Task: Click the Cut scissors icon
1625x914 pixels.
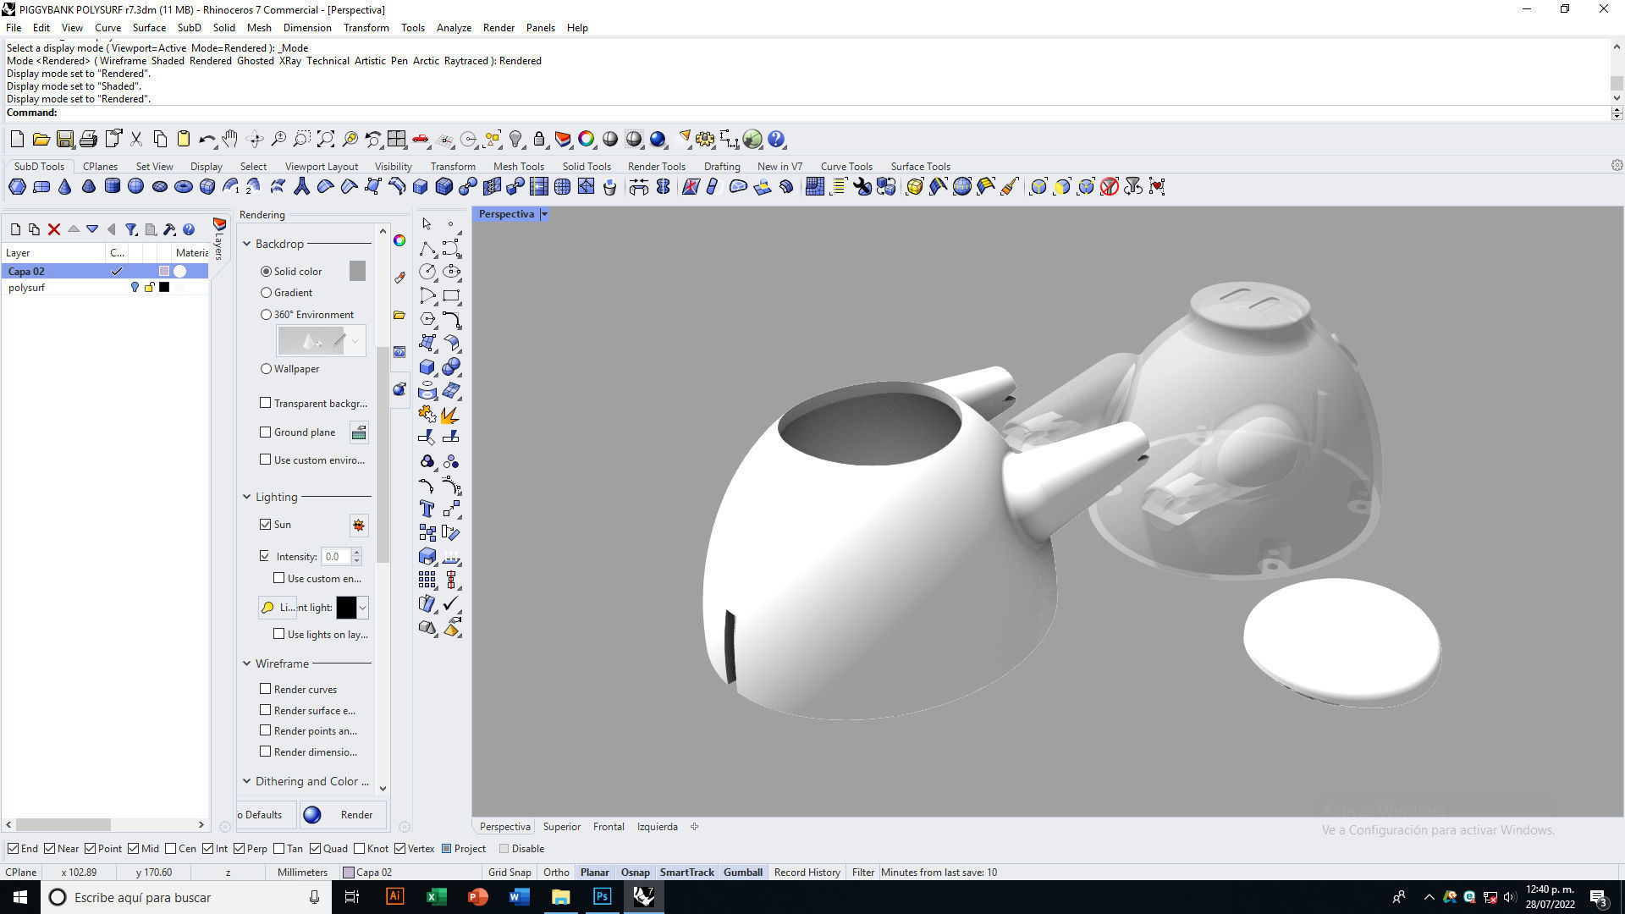Action: [135, 139]
